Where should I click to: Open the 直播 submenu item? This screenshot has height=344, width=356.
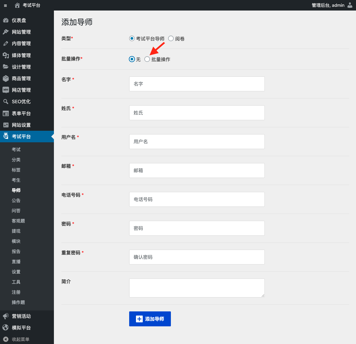pyautogui.click(x=16, y=262)
